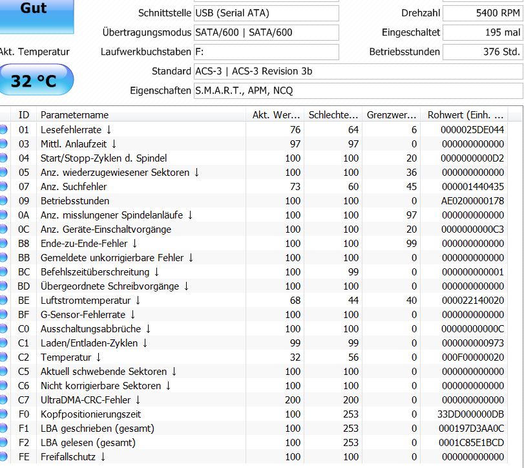Viewport: 524px width, 468px height.
Task: Click raw value 000022140020
Action: 473,301
